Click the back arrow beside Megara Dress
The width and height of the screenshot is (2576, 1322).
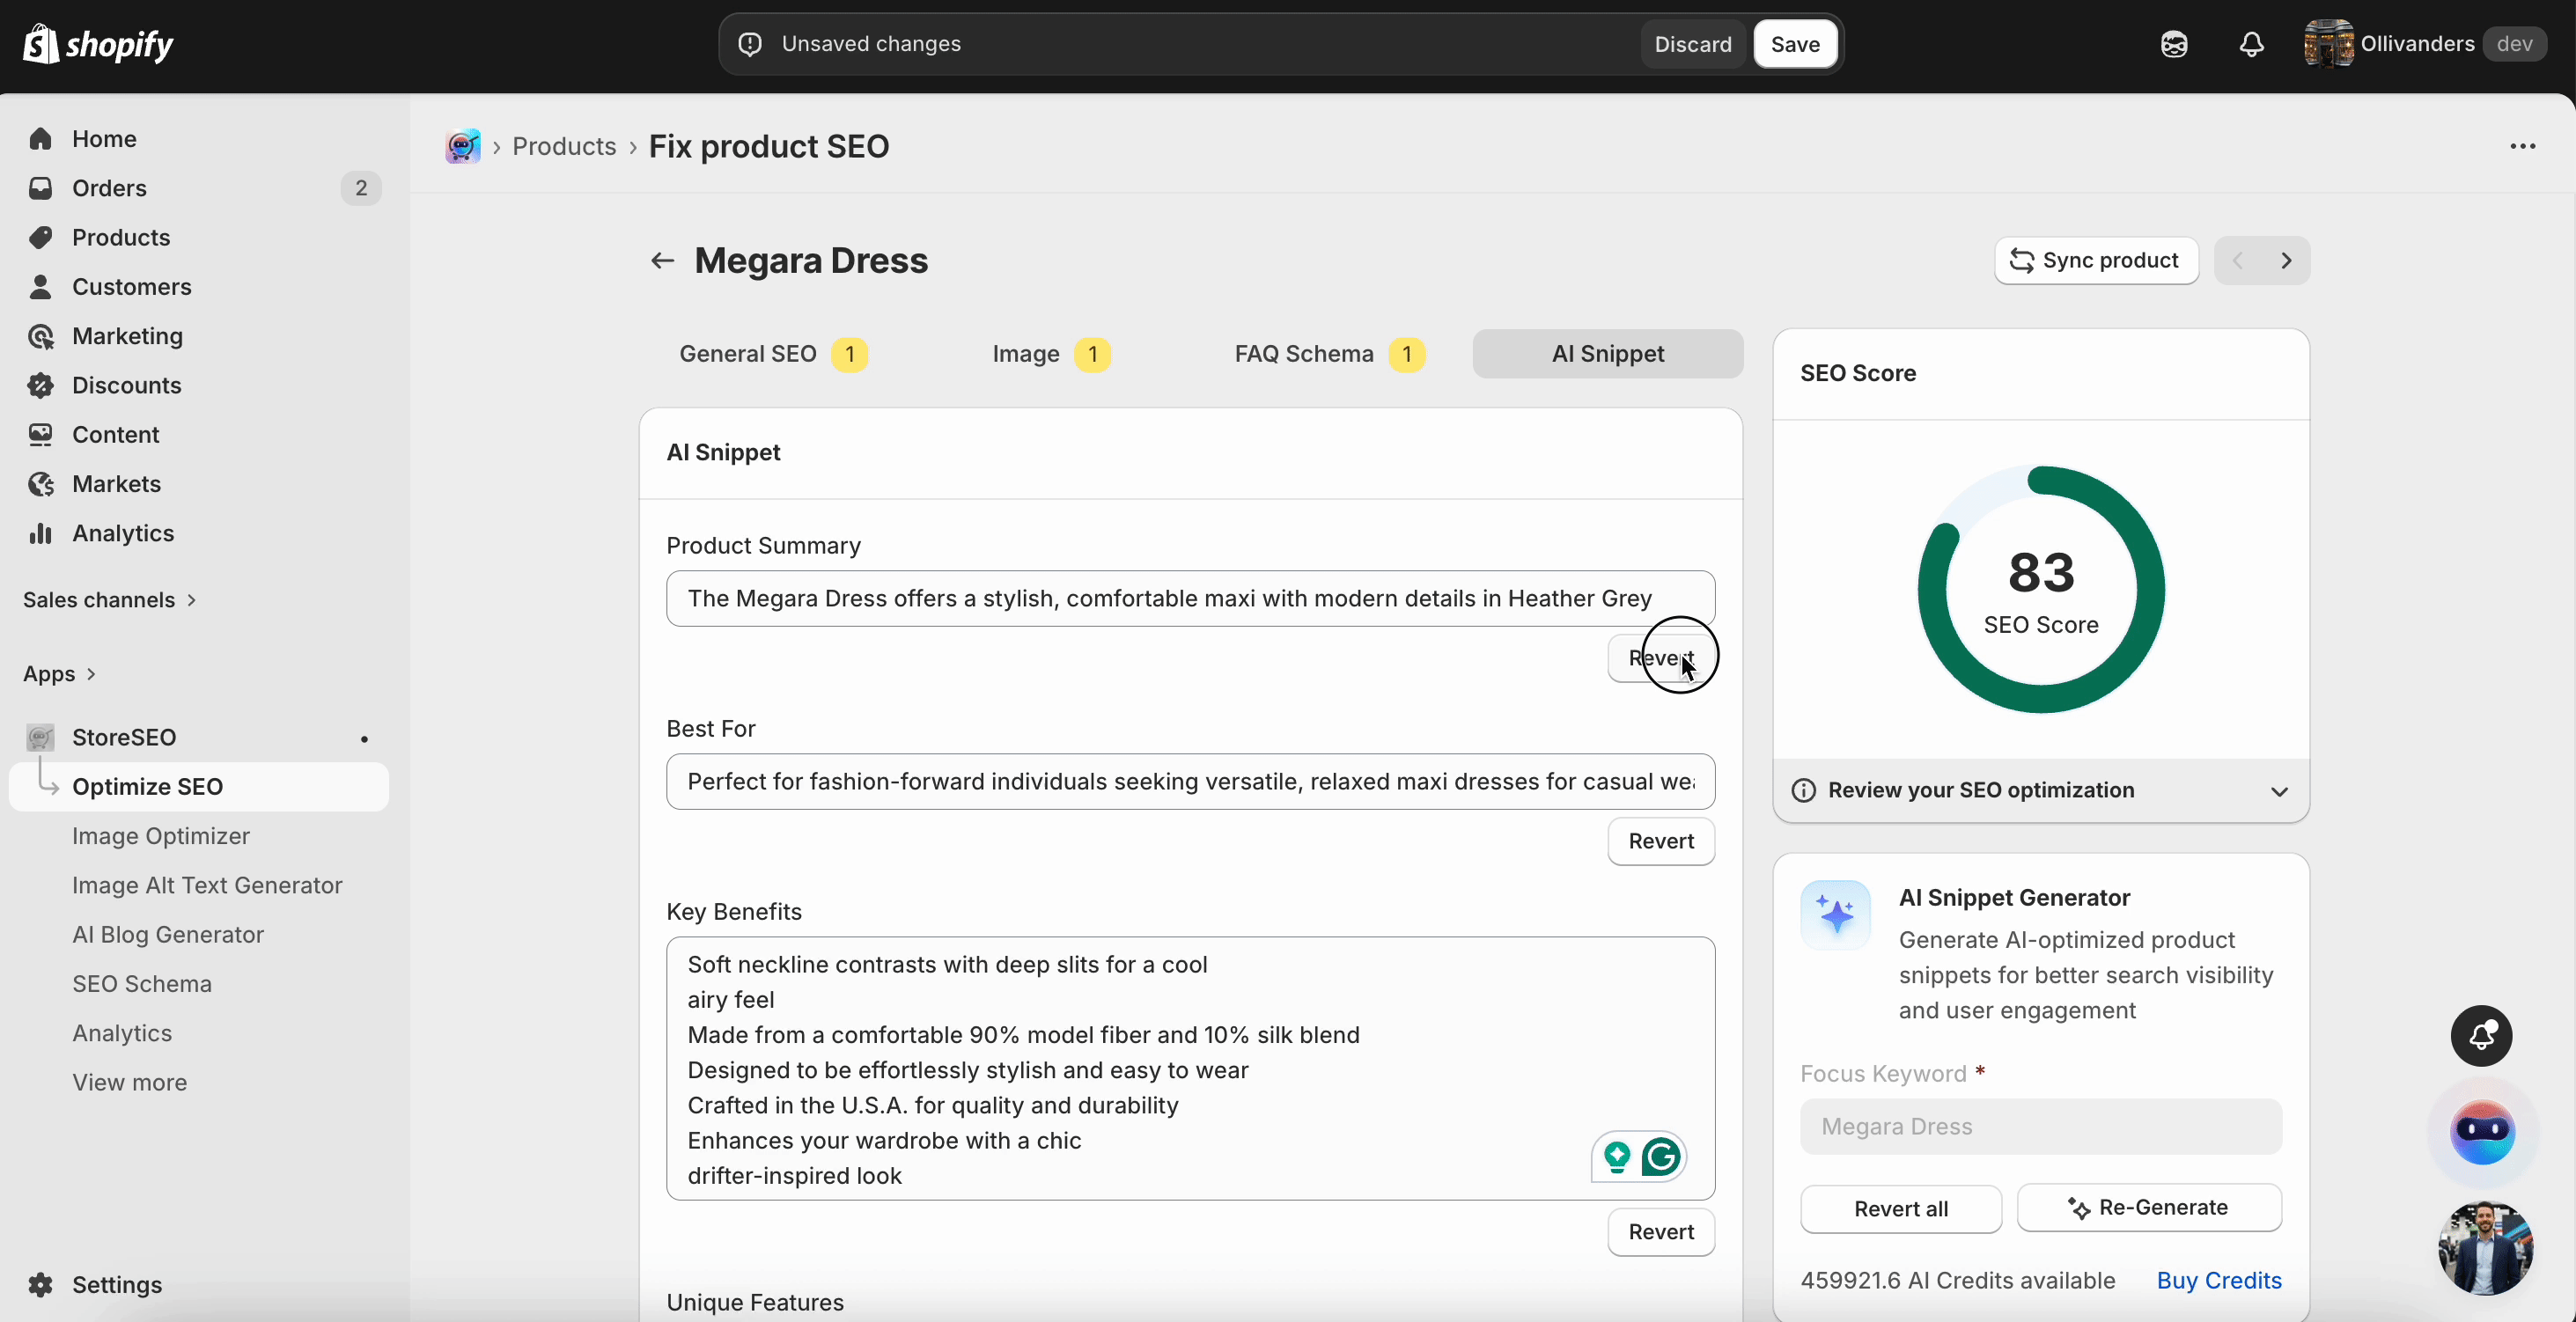[661, 261]
